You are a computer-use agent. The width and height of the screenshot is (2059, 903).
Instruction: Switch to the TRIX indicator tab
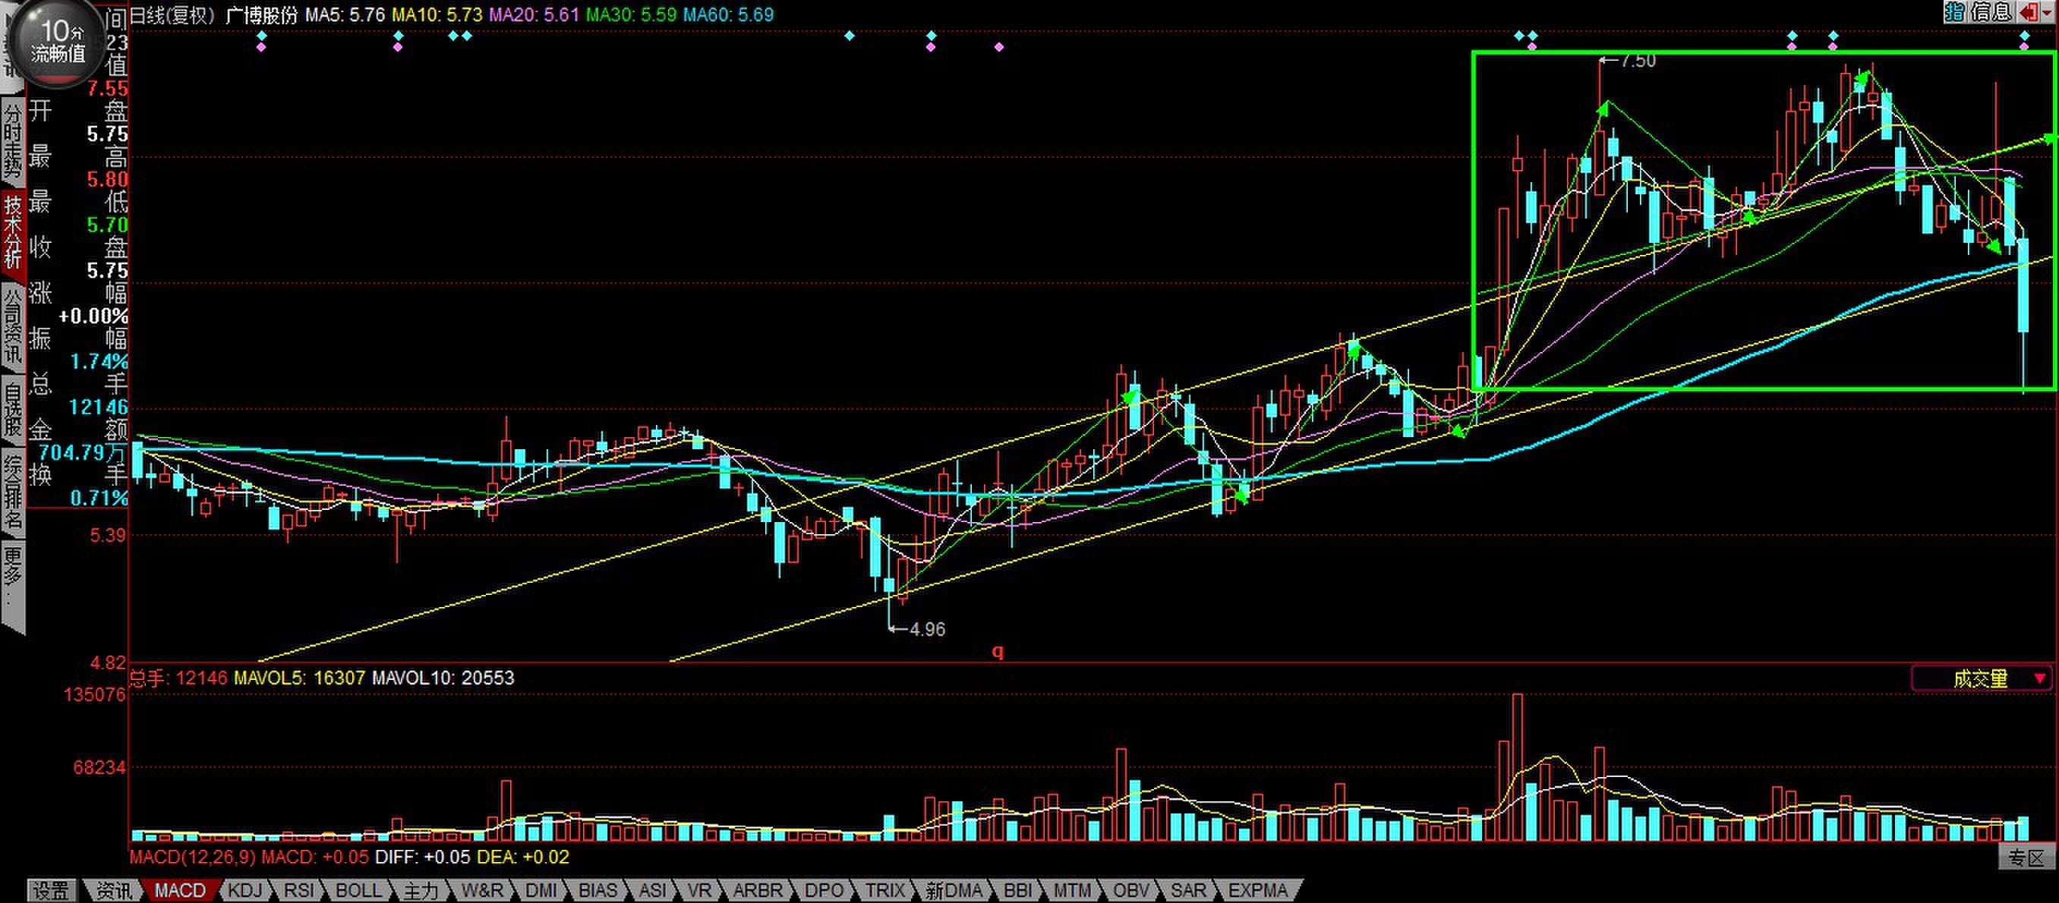click(x=884, y=890)
